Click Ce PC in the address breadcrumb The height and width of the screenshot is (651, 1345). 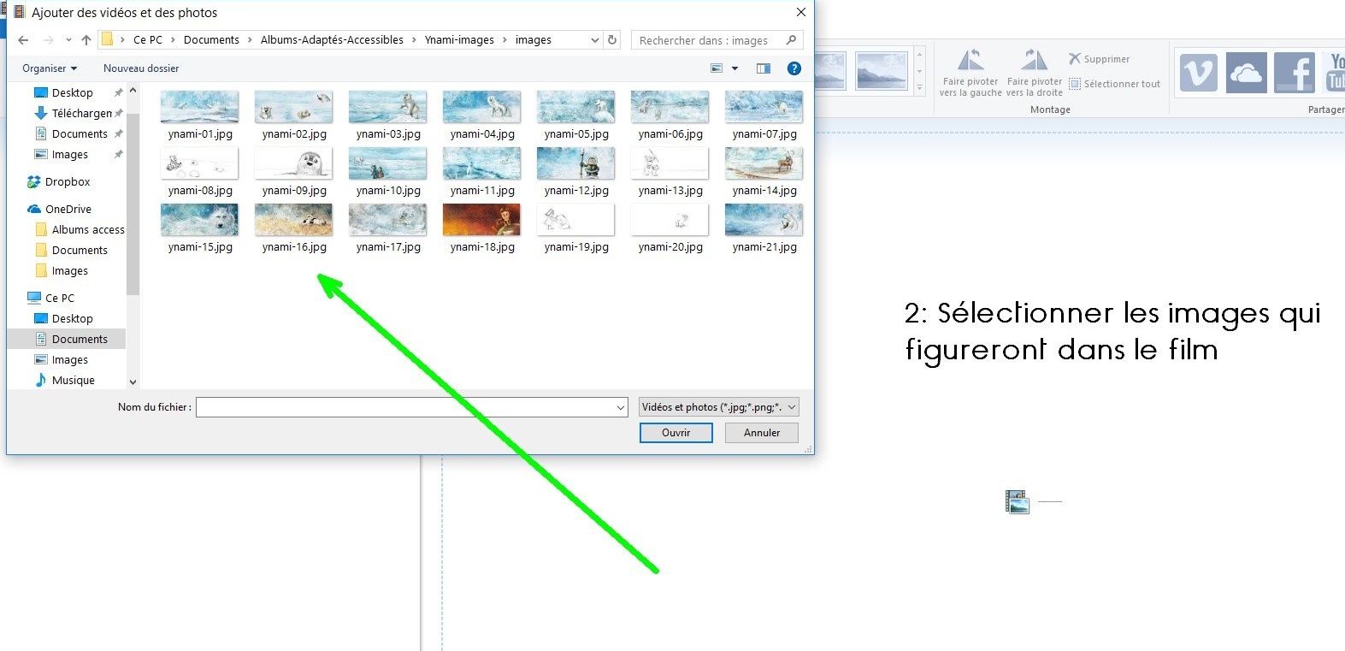(148, 40)
